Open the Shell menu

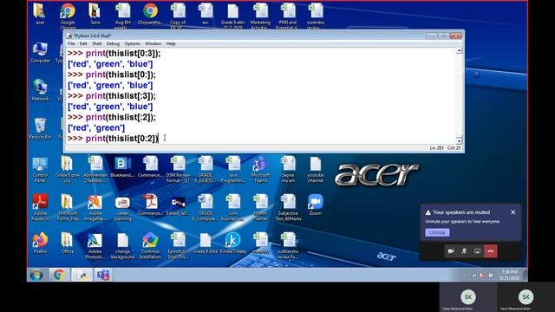(96, 43)
